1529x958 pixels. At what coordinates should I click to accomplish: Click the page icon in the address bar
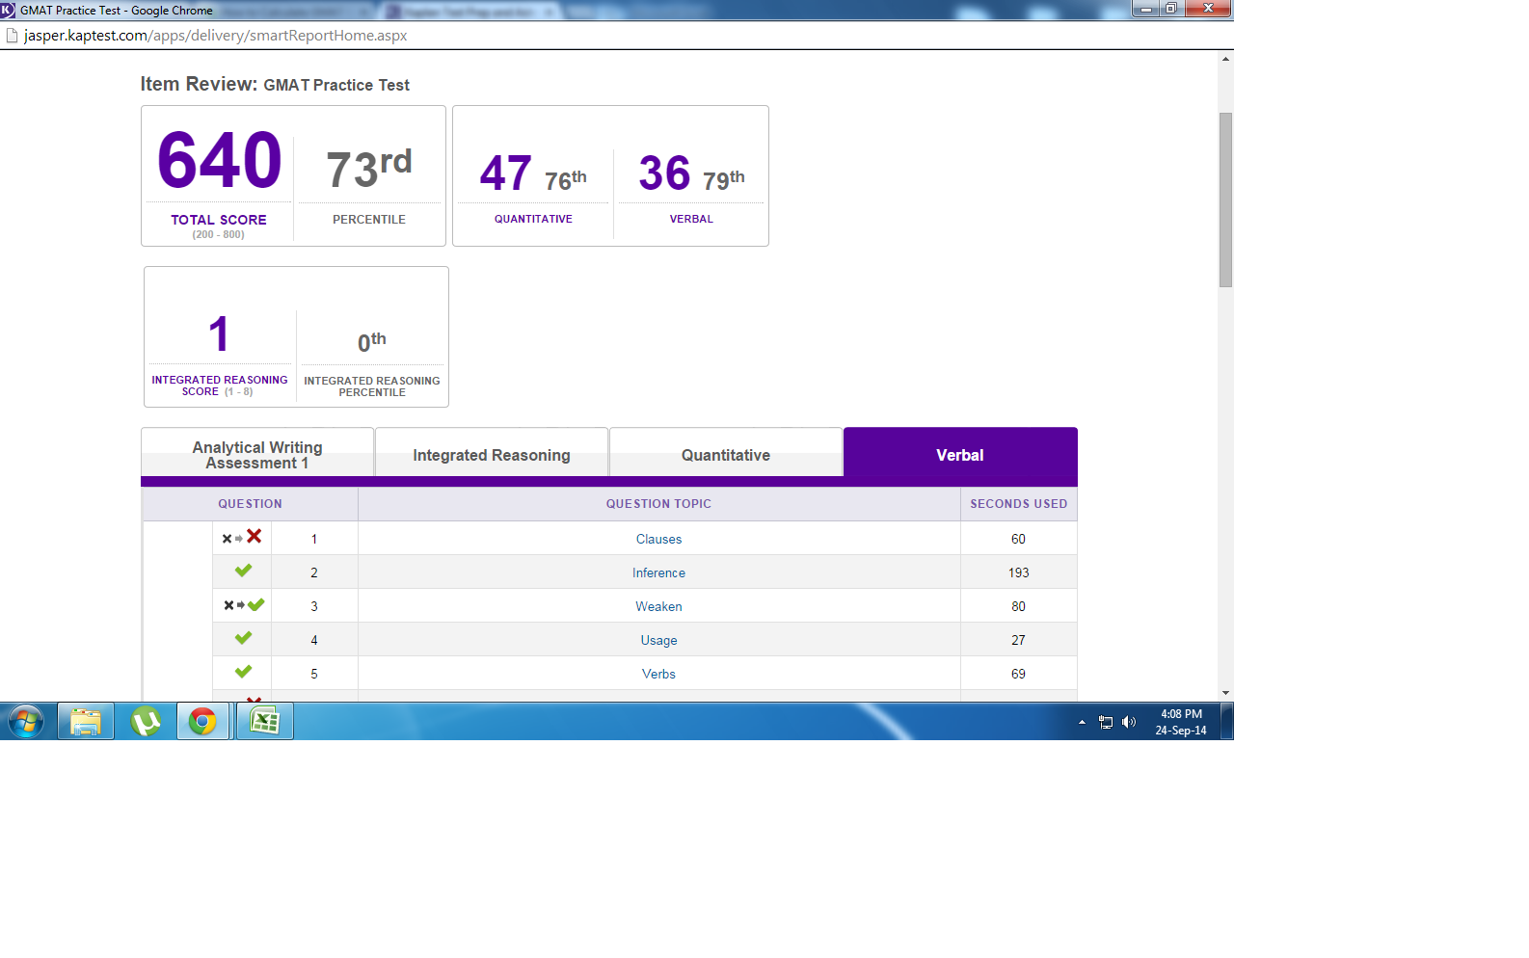click(13, 36)
